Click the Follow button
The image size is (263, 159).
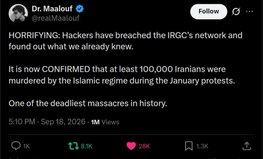click(x=209, y=12)
